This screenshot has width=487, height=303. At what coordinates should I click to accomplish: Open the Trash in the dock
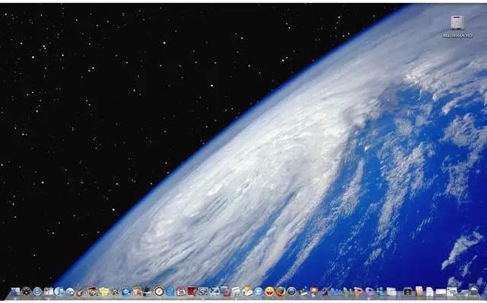point(474,291)
